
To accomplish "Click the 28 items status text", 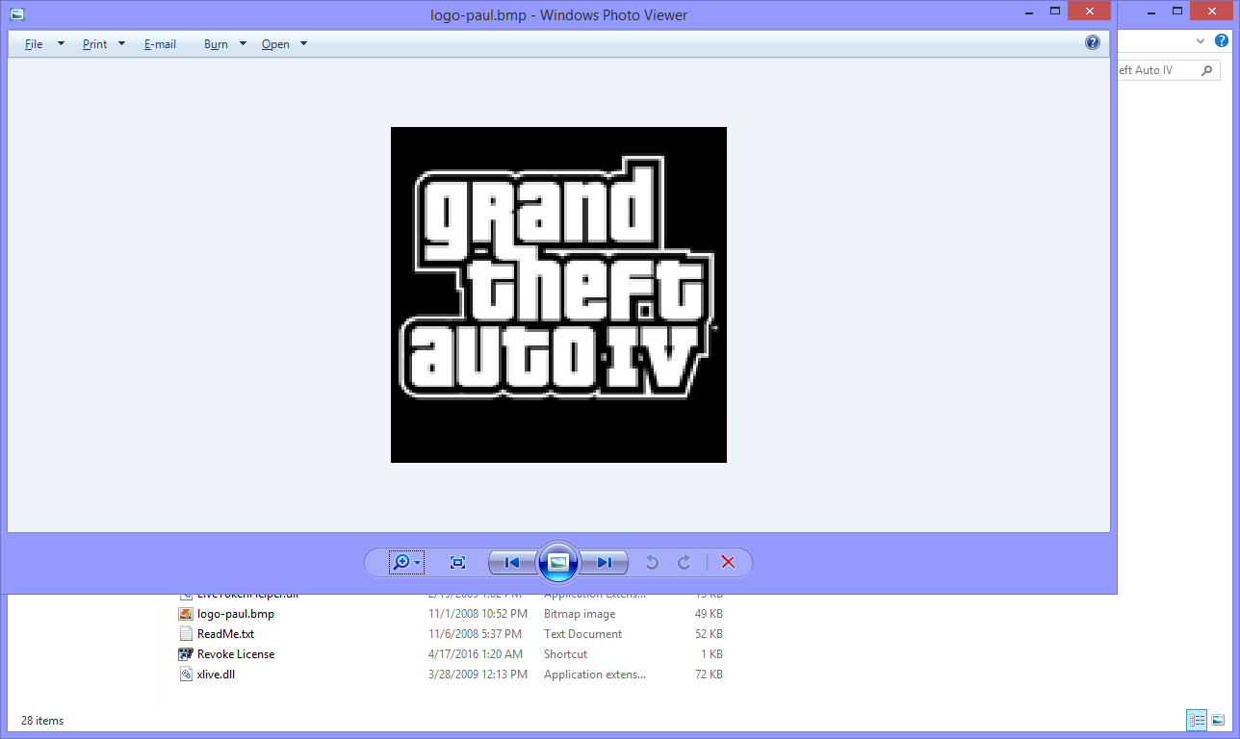I will point(42,720).
